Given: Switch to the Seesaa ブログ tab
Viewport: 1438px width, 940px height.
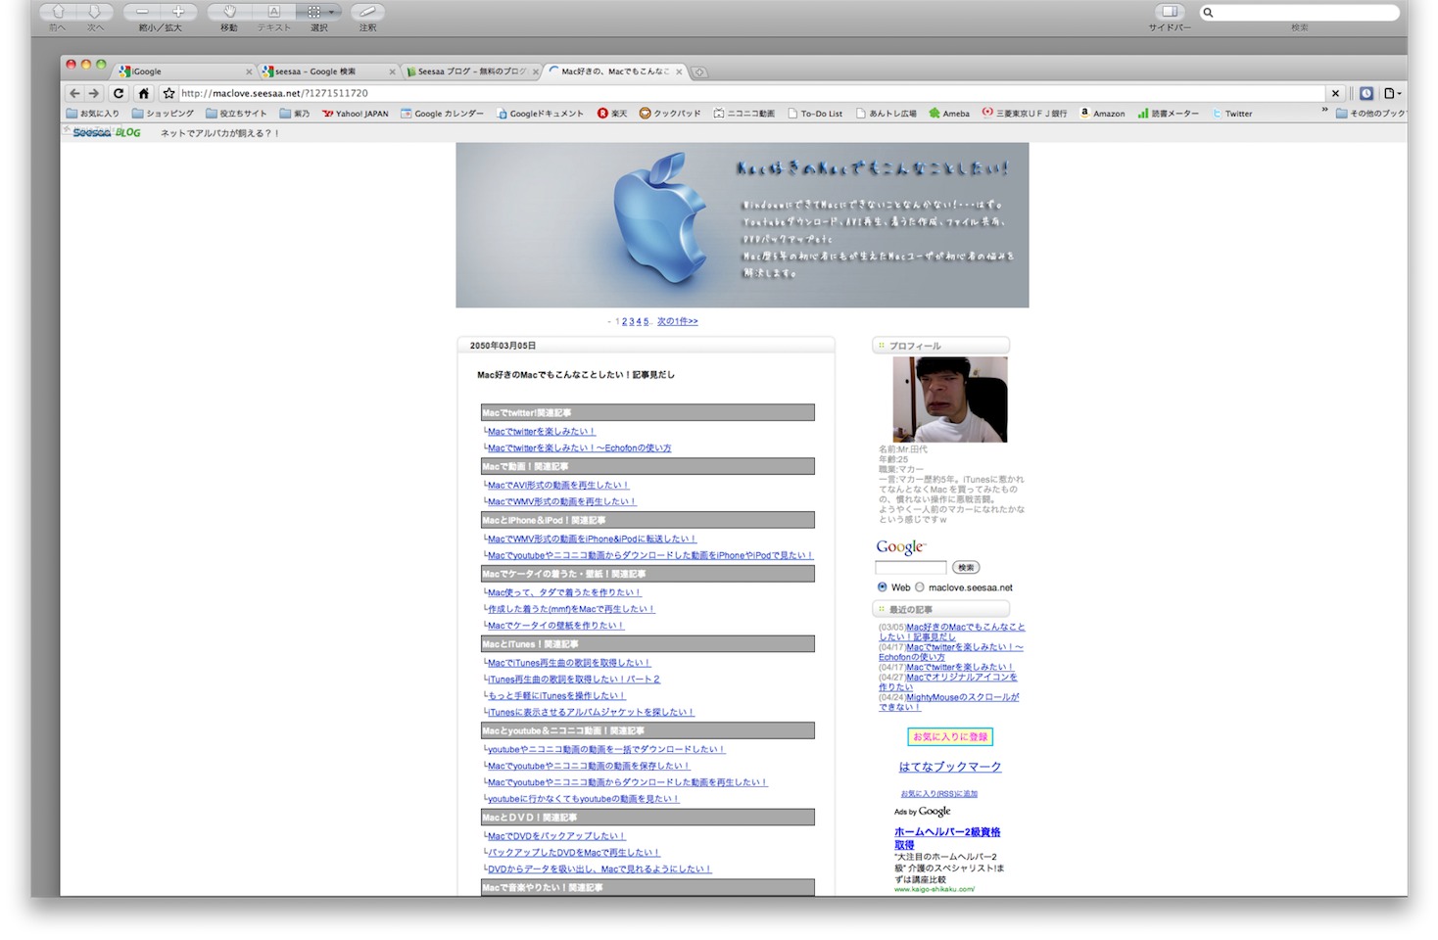Looking at the screenshot, I should click(471, 71).
